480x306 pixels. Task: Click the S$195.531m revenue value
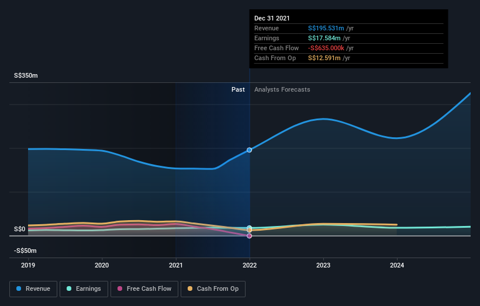coord(326,28)
